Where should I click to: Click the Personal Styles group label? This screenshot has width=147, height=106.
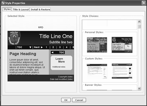[x=94, y=32]
